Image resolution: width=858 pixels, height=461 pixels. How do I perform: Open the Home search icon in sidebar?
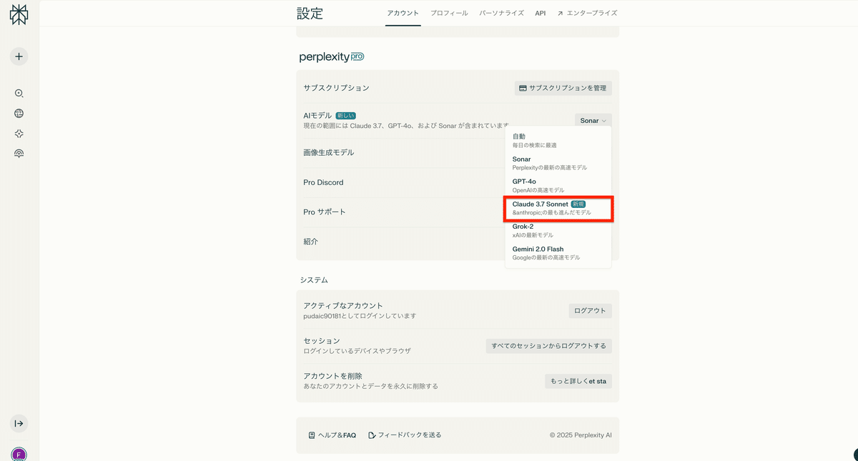(x=19, y=94)
